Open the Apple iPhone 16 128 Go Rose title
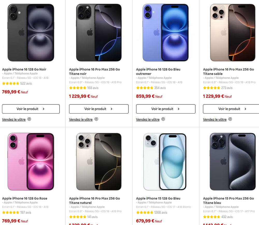259x225 pixels. [25, 198]
